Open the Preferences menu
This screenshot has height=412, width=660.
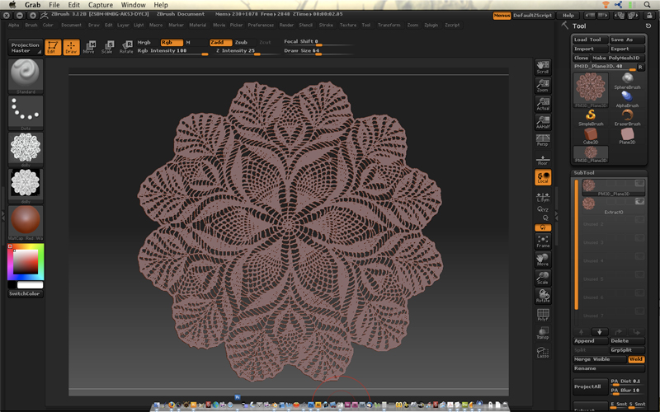[261, 25]
